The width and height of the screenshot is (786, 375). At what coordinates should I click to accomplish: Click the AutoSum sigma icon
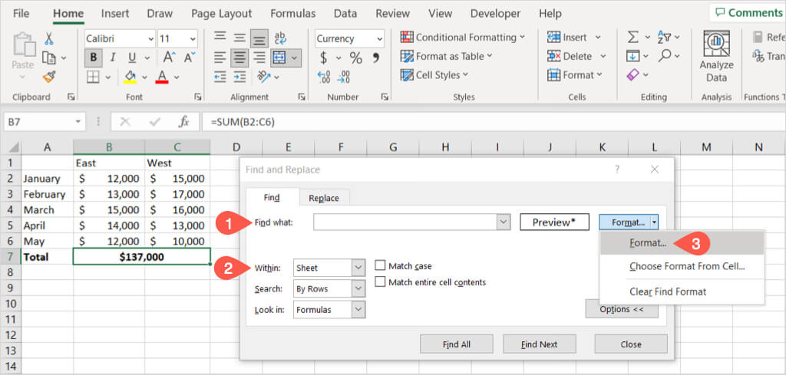pyautogui.click(x=633, y=38)
